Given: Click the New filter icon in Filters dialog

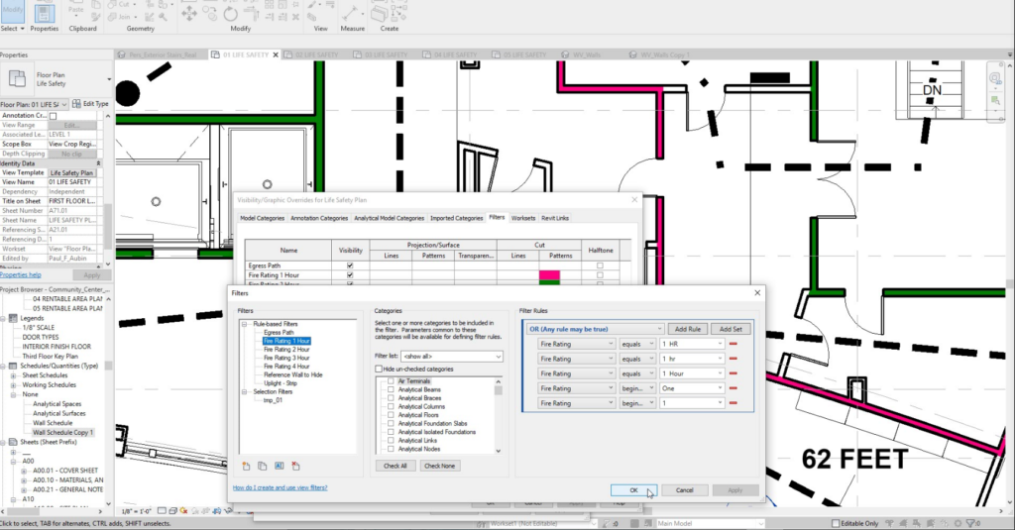Looking at the screenshot, I should [246, 466].
